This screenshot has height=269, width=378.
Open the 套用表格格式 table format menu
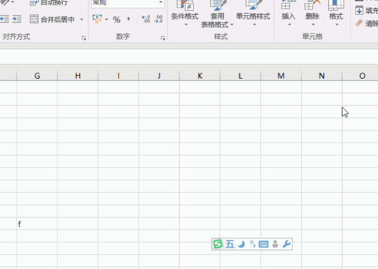coord(217,14)
